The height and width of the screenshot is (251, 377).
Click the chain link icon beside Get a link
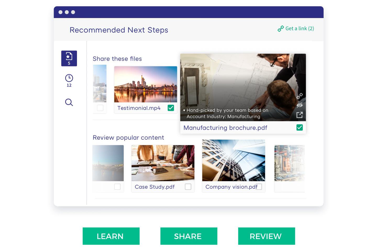[281, 28]
